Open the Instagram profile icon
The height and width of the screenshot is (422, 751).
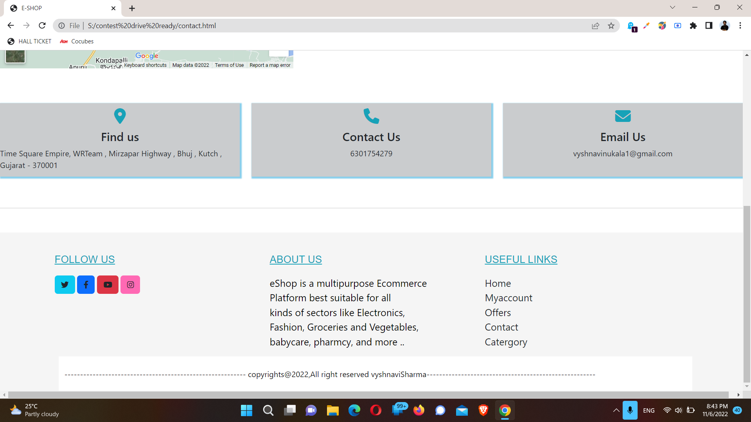pos(130,284)
